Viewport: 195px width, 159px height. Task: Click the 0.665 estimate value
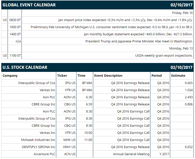(x=189, y=83)
